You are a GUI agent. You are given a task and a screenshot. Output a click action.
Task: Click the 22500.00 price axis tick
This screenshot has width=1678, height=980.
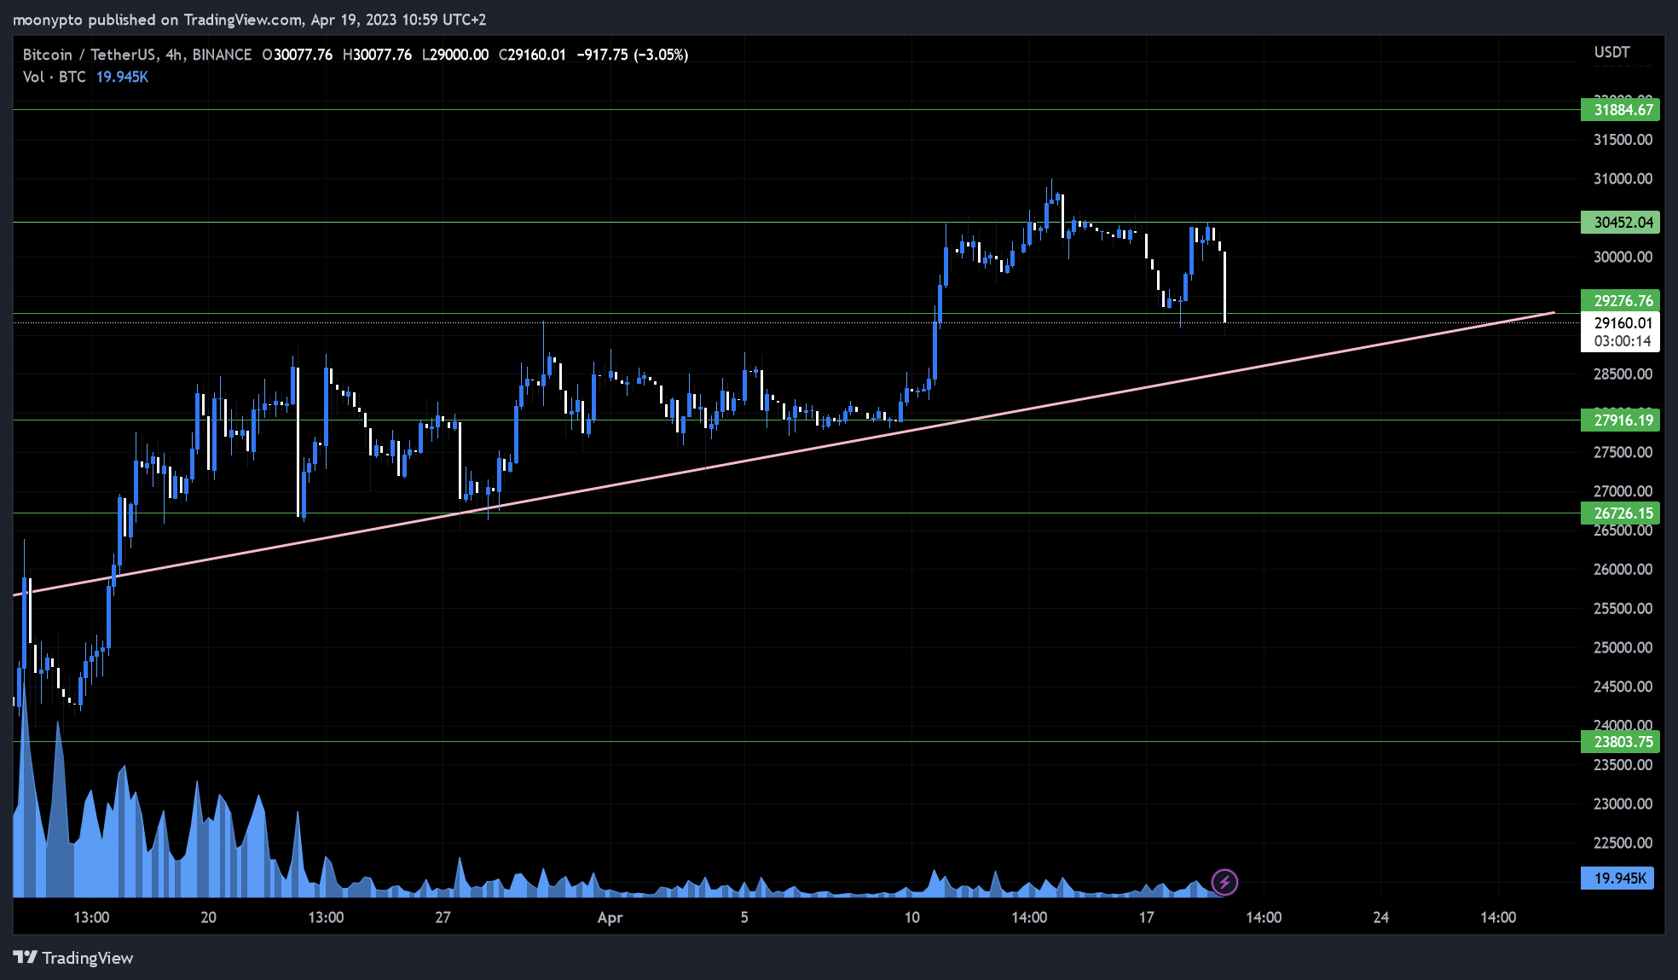1623,843
